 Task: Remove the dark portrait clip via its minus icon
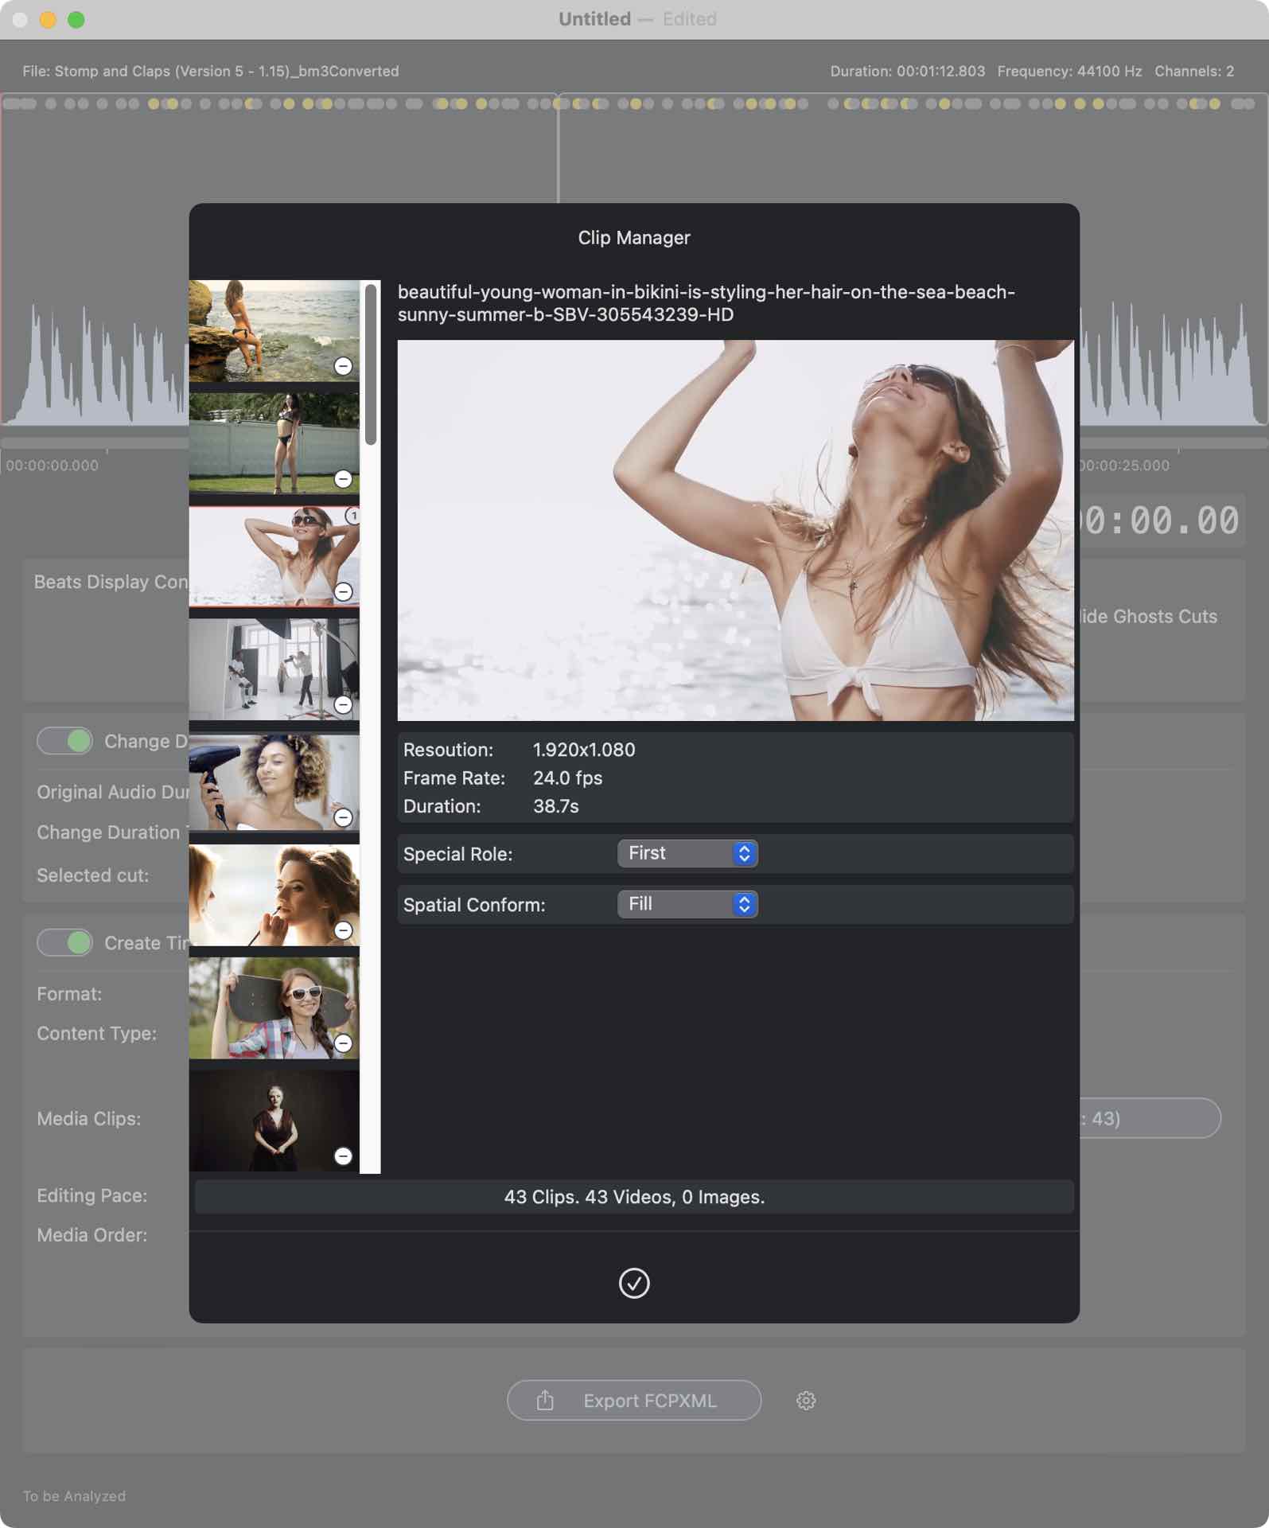pos(343,1156)
